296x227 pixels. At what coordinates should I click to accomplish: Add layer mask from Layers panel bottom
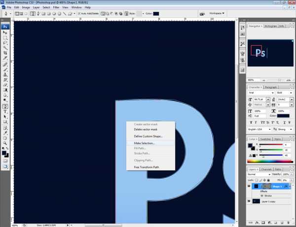click(263, 223)
